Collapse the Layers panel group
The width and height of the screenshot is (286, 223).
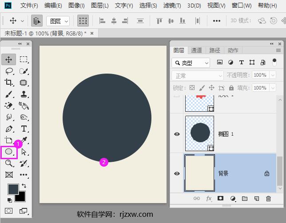click(x=272, y=44)
